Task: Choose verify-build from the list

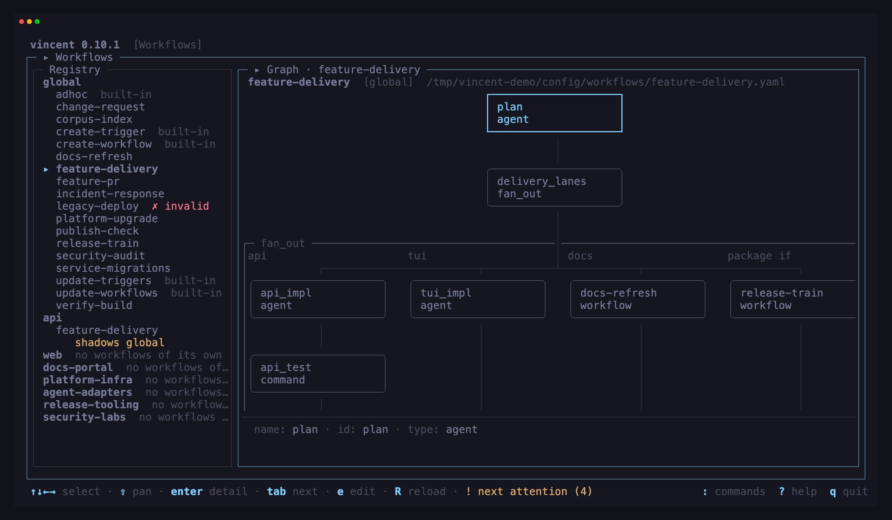Action: click(94, 305)
